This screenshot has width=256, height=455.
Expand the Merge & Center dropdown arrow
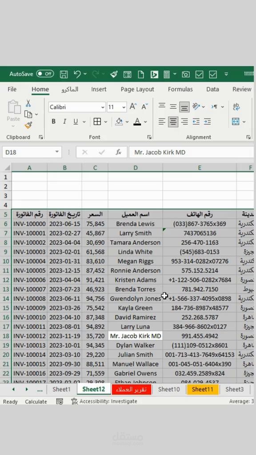click(x=244, y=122)
